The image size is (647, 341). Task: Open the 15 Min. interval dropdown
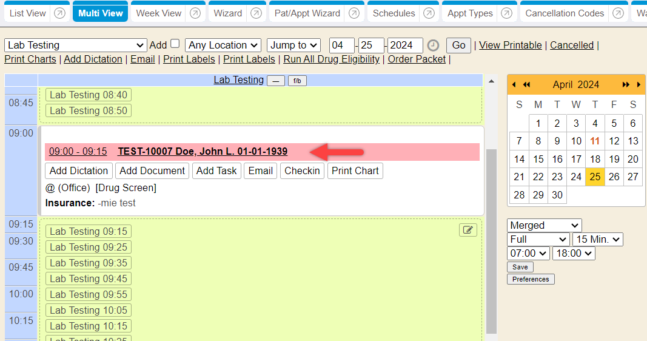[x=598, y=239]
